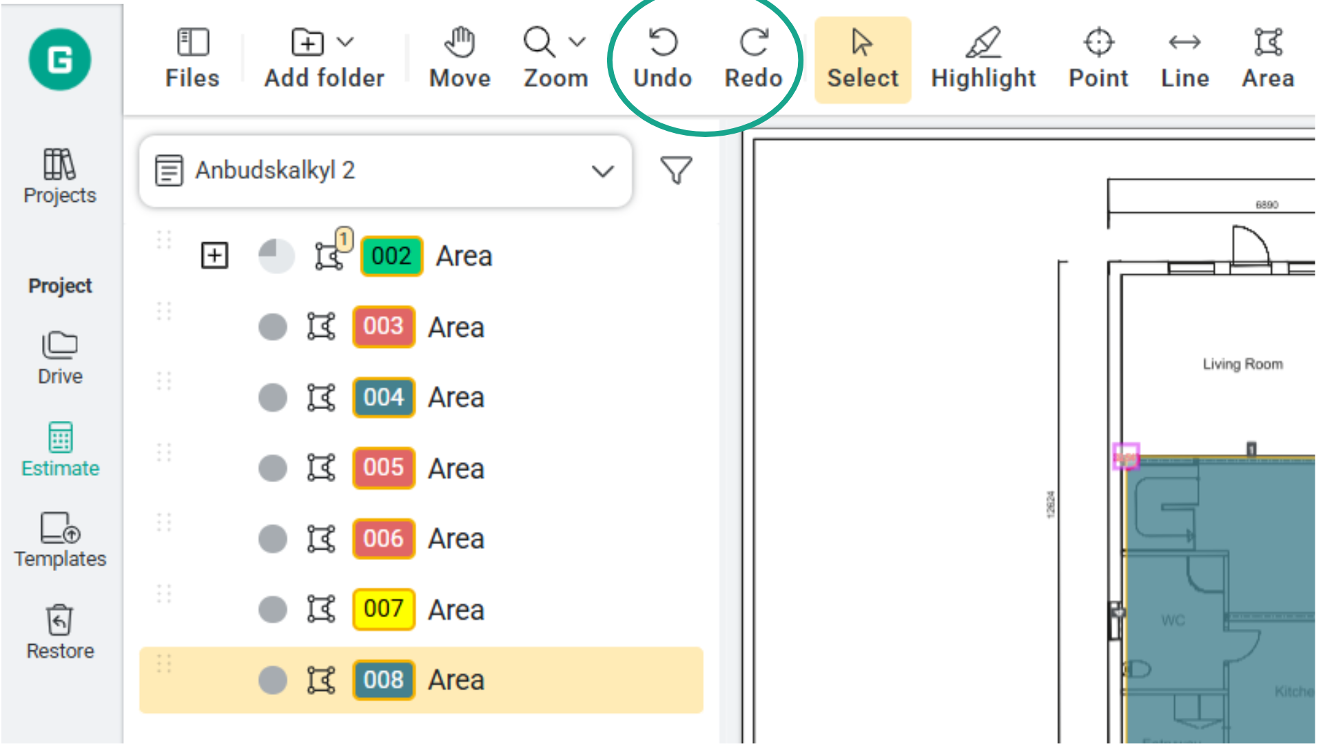Toggle the status circle for 008 Area
The image size is (1323, 744).
click(x=273, y=680)
